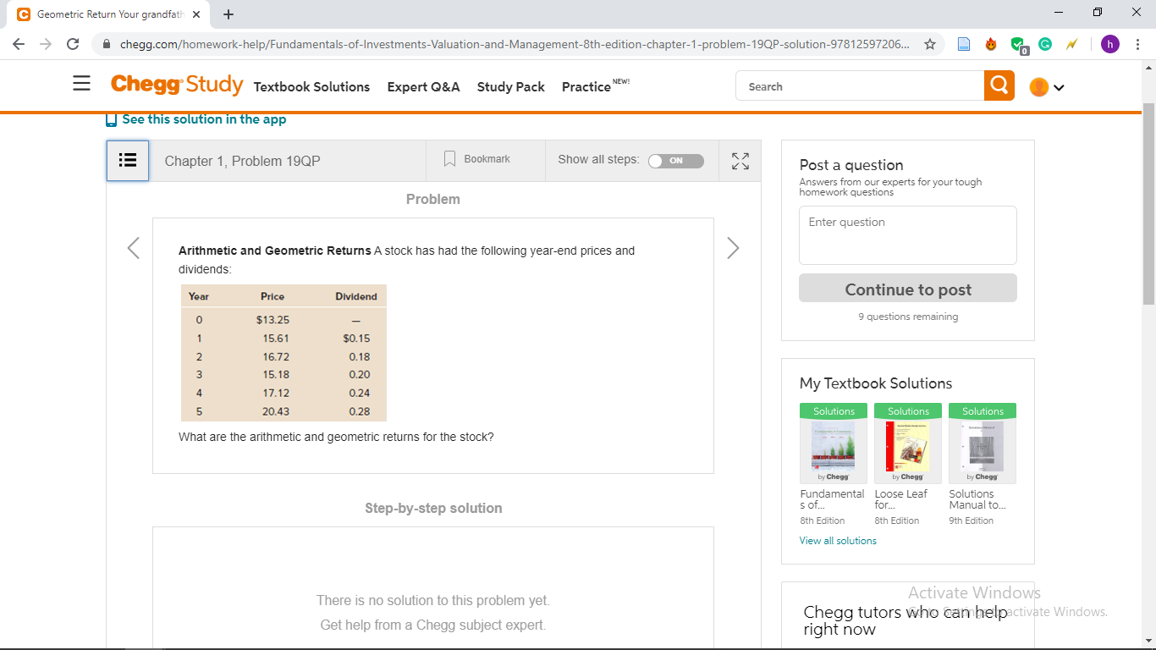This screenshot has width=1156, height=650.
Task: Bookmark this problem
Action: coord(477,159)
